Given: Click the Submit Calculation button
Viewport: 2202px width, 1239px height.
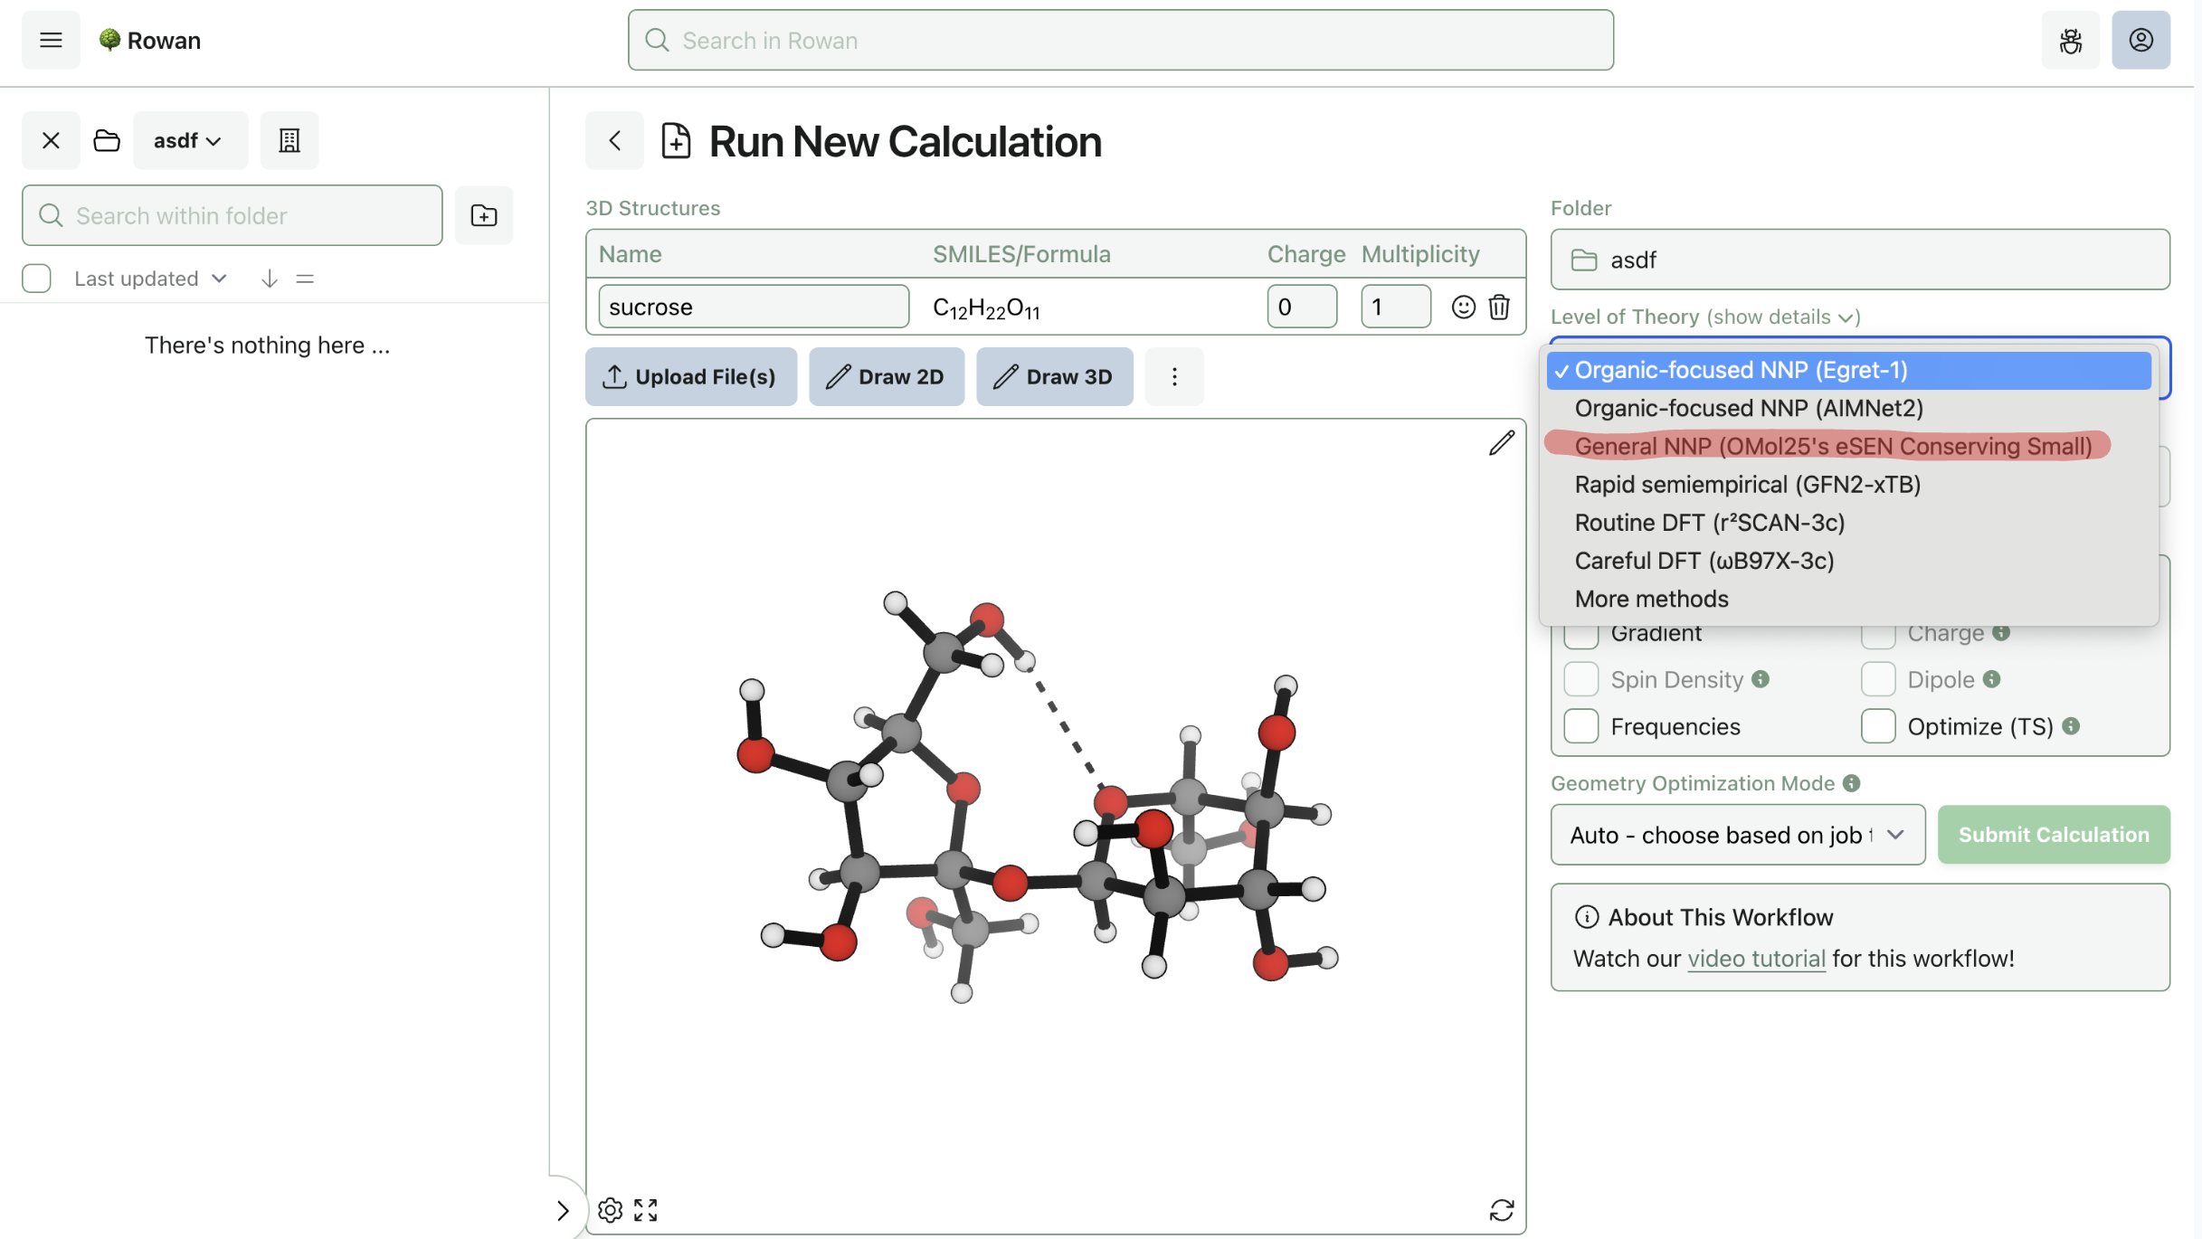Looking at the screenshot, I should click(2054, 835).
